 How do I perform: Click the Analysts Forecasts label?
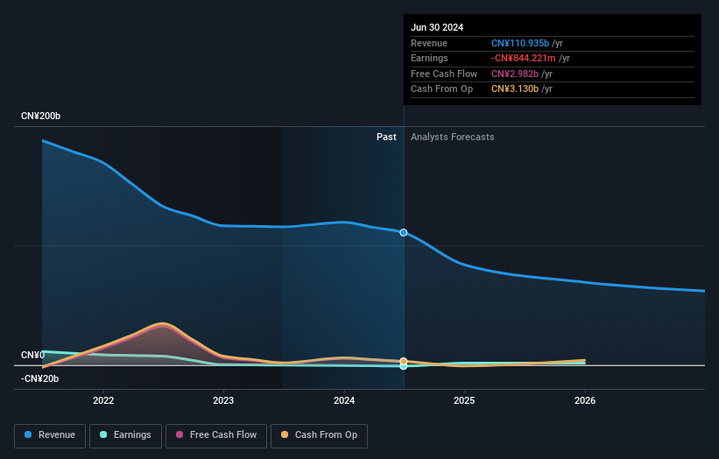tap(453, 137)
